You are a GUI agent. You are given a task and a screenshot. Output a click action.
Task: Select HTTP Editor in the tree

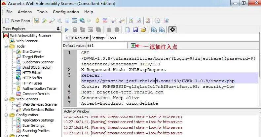point(32,73)
